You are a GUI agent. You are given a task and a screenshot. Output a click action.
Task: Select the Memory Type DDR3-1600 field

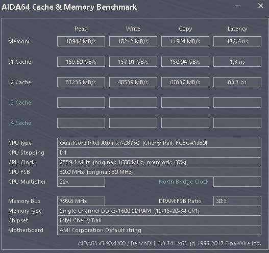click(x=159, y=211)
